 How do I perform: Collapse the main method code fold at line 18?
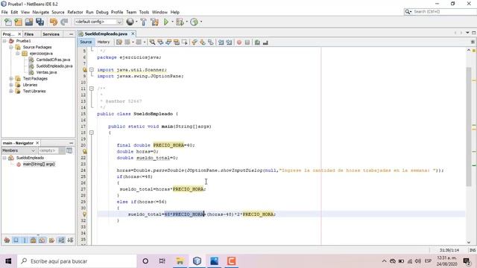pyautogui.click(x=92, y=133)
